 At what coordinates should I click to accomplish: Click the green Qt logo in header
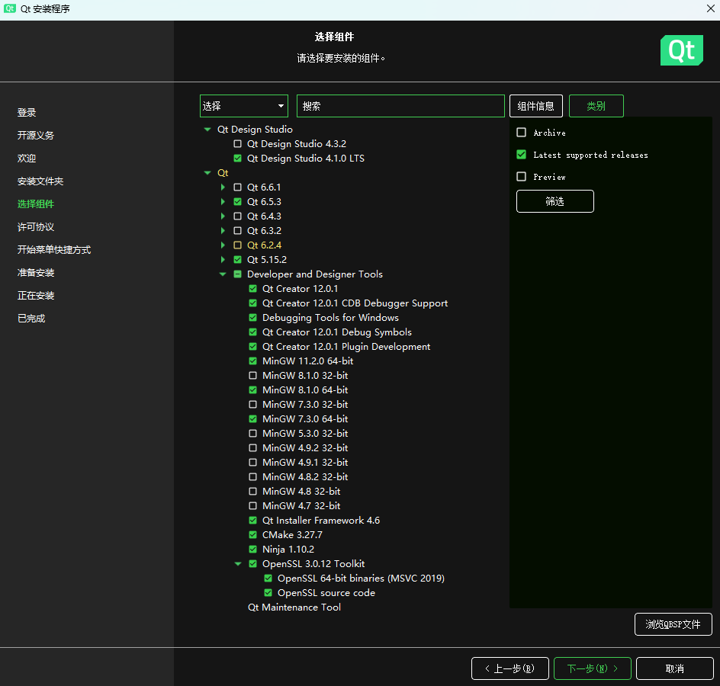pyautogui.click(x=681, y=50)
